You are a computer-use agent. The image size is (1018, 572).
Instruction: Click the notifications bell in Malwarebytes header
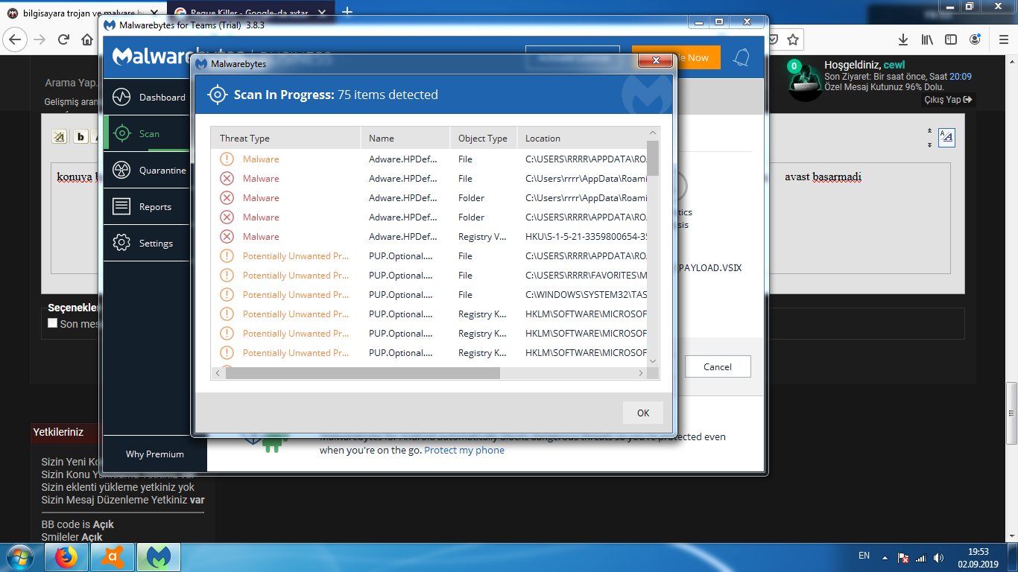pos(742,57)
